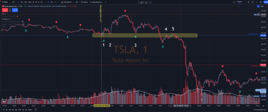Click the TSLA symbol search field
The image size is (268, 112).
coord(7,2)
